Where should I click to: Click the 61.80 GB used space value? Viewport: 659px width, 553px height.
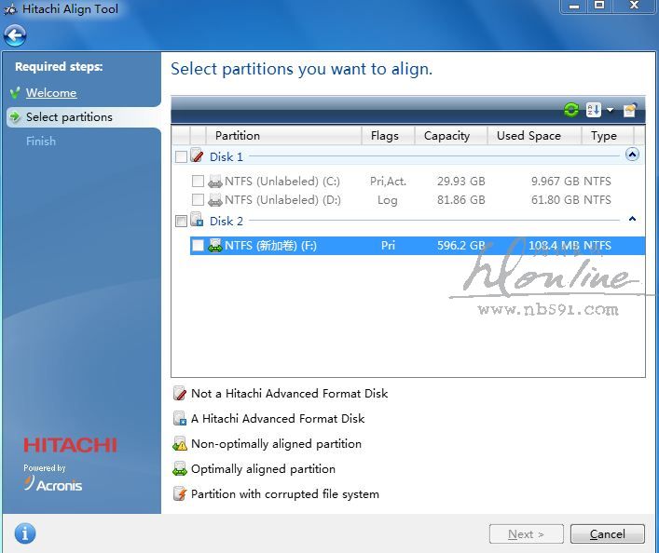pyautogui.click(x=556, y=200)
